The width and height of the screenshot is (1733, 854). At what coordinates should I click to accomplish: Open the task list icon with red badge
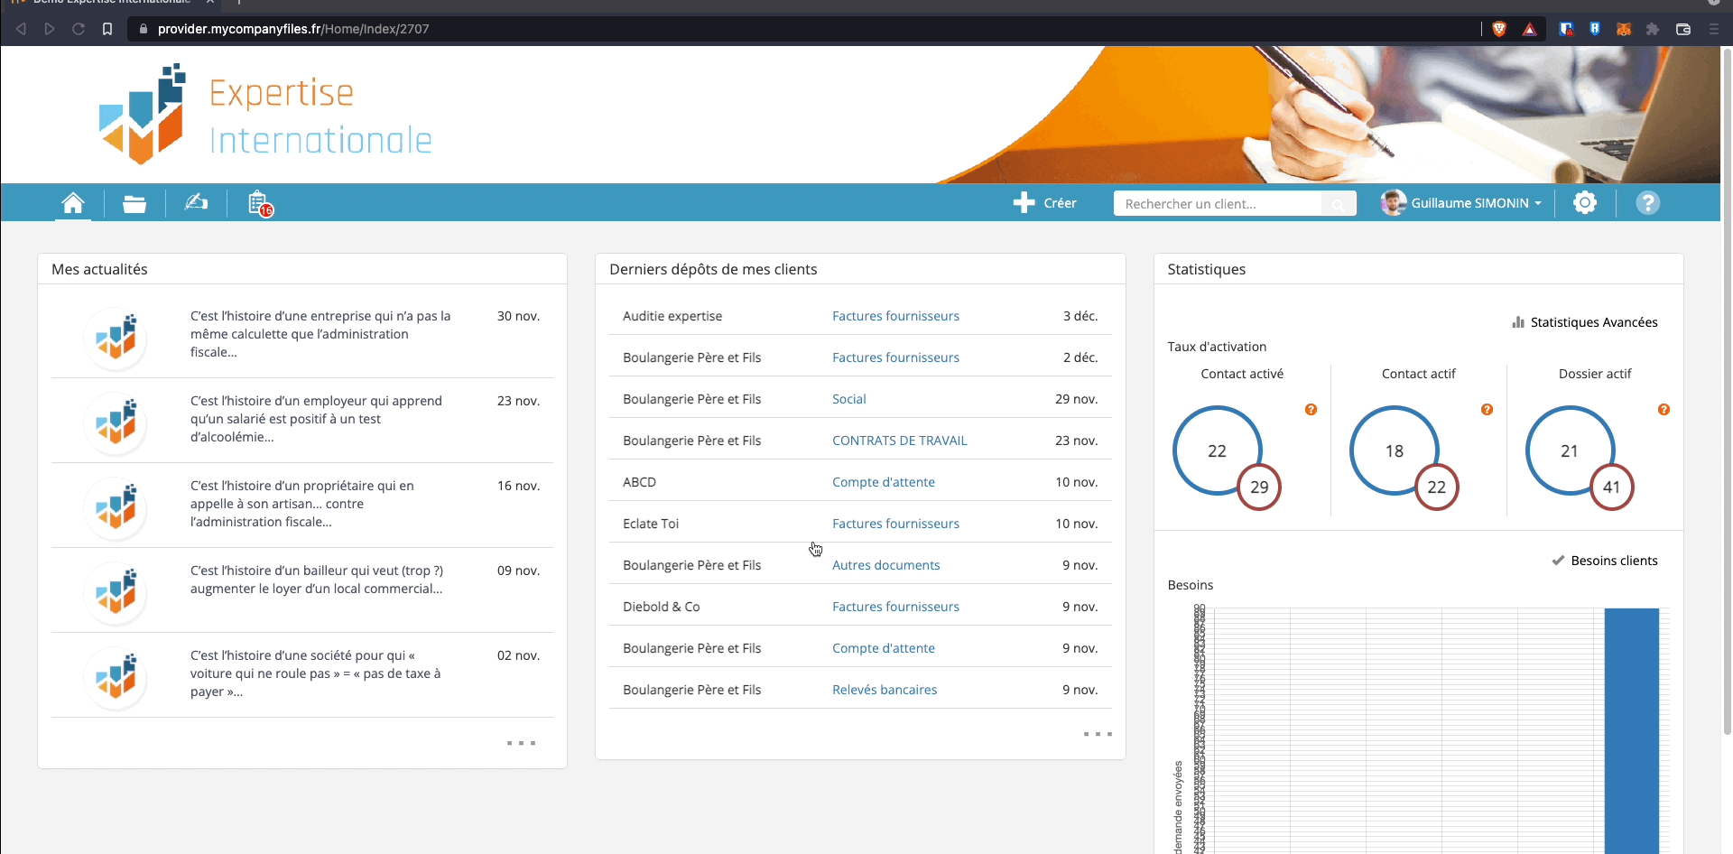click(x=259, y=204)
